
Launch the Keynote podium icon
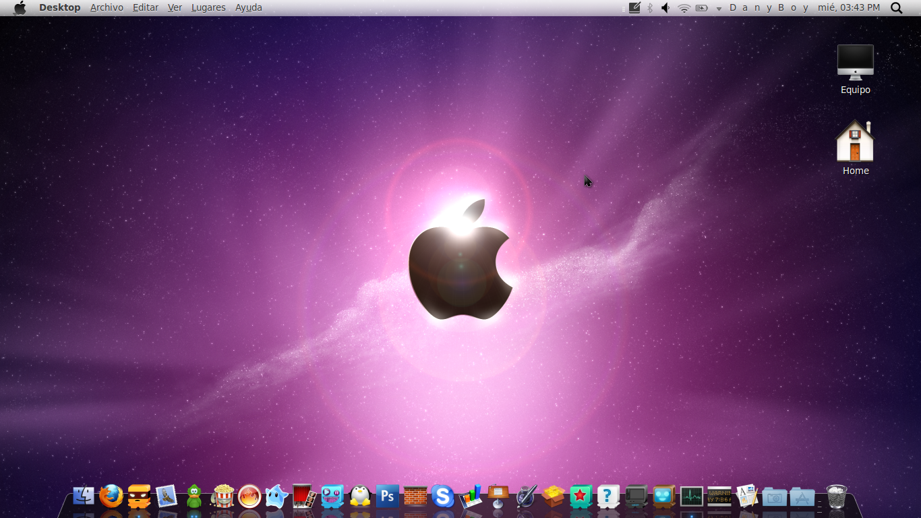coord(498,496)
